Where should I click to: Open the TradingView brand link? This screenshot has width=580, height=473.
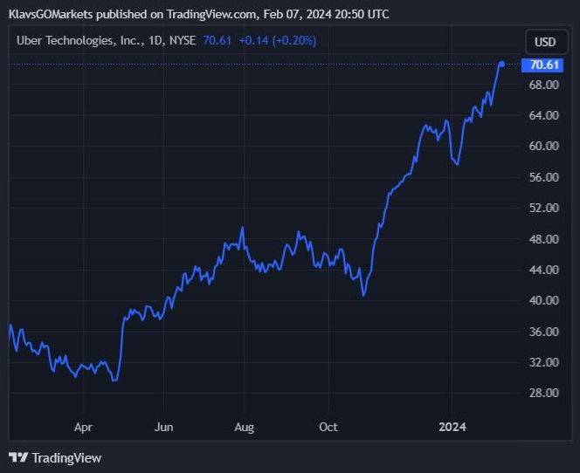click(x=55, y=457)
